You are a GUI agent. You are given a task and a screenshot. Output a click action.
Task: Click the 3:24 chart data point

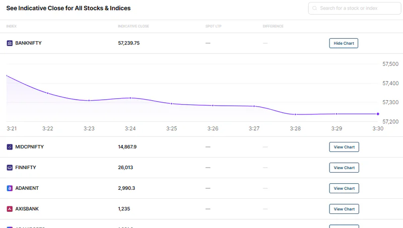point(130,98)
